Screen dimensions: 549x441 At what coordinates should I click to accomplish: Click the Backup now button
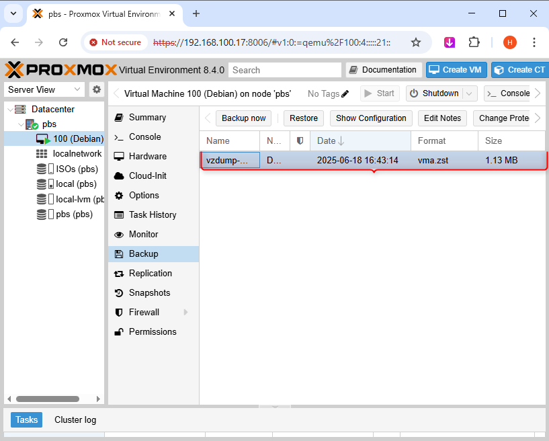point(243,118)
